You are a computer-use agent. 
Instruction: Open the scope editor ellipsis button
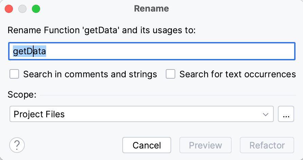pyautogui.click(x=286, y=114)
